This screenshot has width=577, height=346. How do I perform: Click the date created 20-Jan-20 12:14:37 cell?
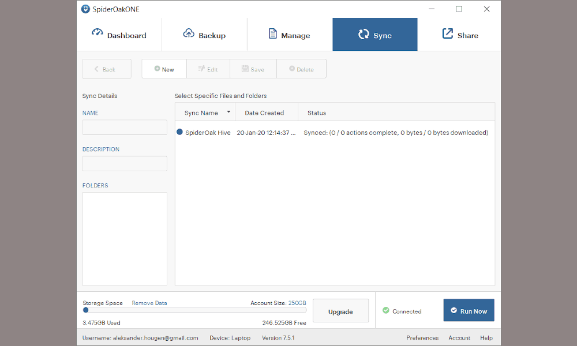265,133
